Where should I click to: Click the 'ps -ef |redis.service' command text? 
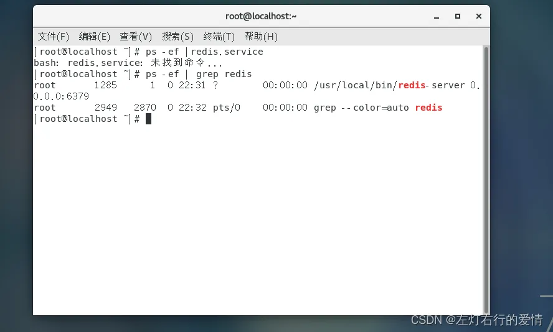click(x=204, y=52)
